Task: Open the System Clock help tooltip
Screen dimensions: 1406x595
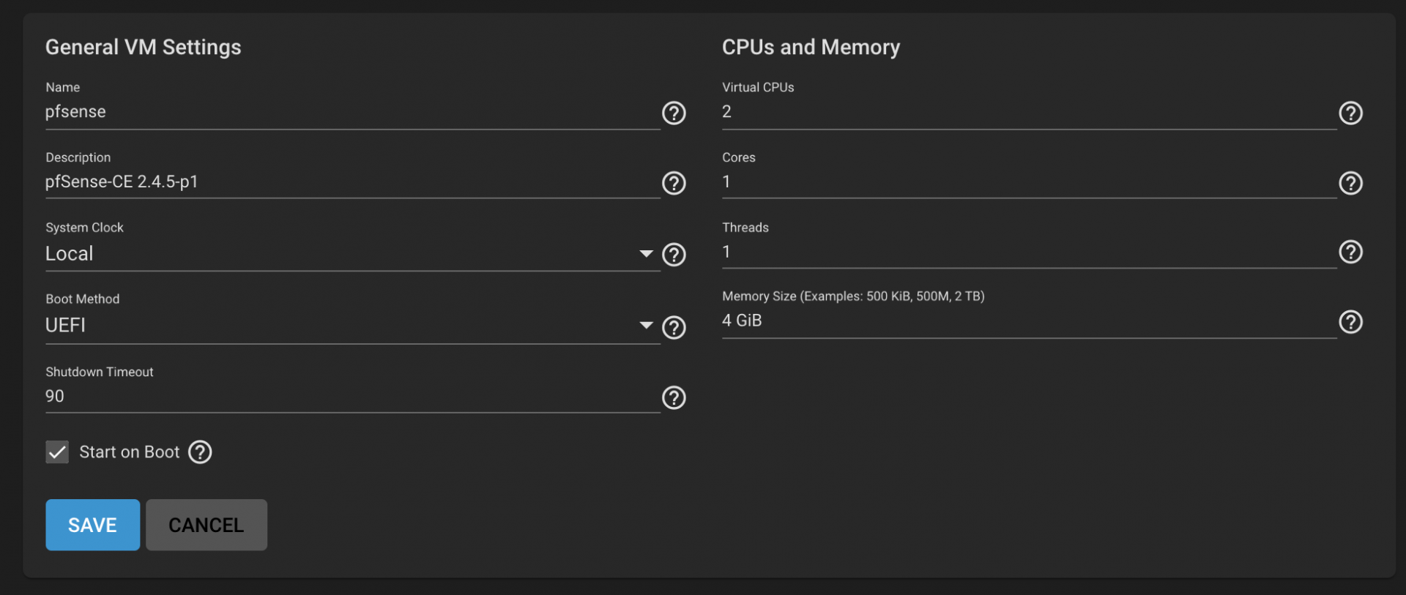Action: pyautogui.click(x=674, y=255)
